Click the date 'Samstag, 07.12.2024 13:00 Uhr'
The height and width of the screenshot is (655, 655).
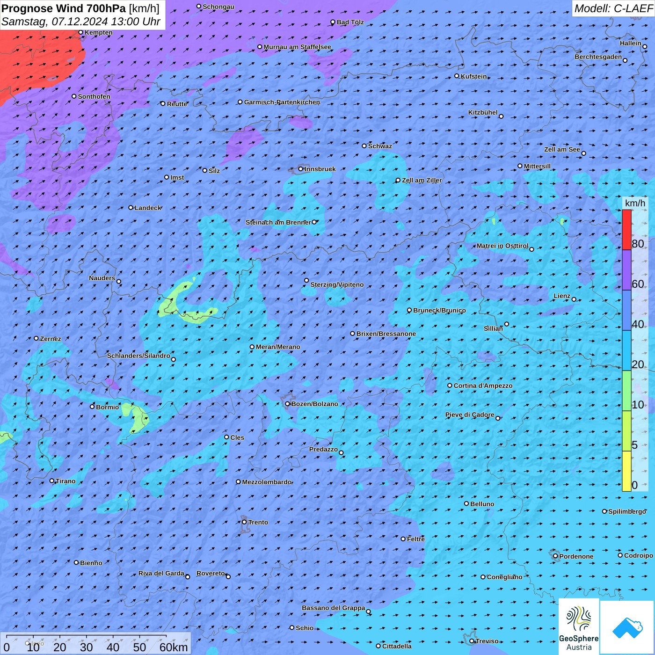(81, 22)
